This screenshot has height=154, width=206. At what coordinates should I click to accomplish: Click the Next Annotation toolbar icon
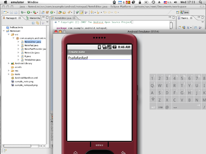[92, 12]
